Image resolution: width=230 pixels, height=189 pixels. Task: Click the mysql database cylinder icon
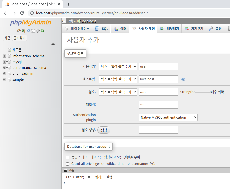9,62
